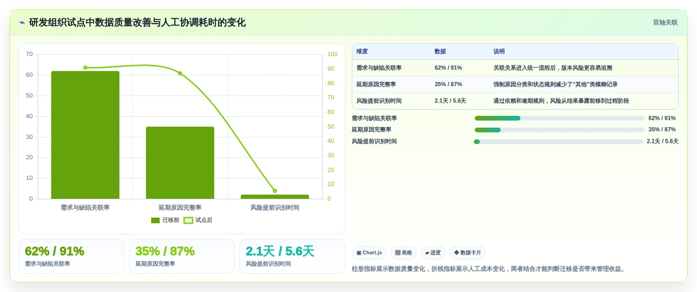
Task: Select the 数据卡片 chip
Action: tap(468, 253)
